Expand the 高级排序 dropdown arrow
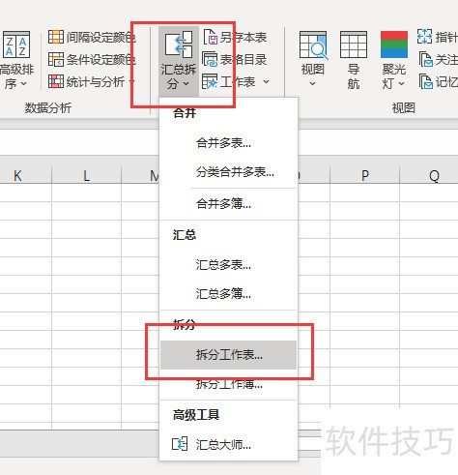 click(x=23, y=84)
